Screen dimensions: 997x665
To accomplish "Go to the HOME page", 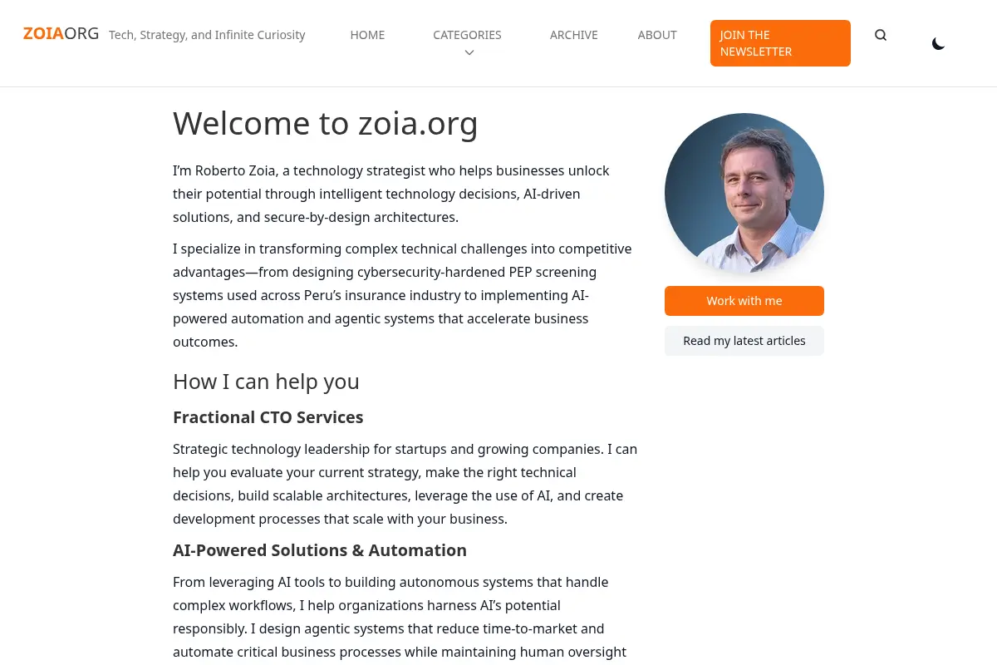I will (367, 35).
